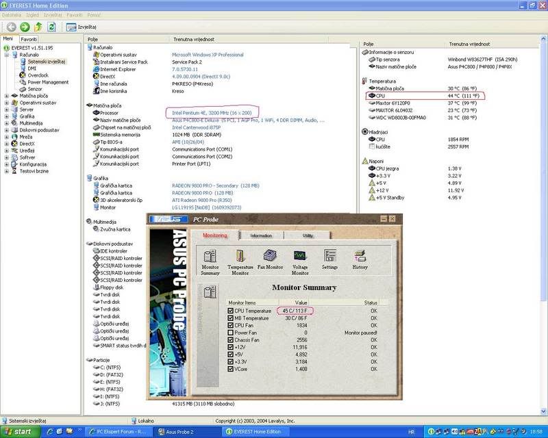
Task: Open the Izvještaj report button in the toolbar
Action: pyautogui.click(x=81, y=27)
